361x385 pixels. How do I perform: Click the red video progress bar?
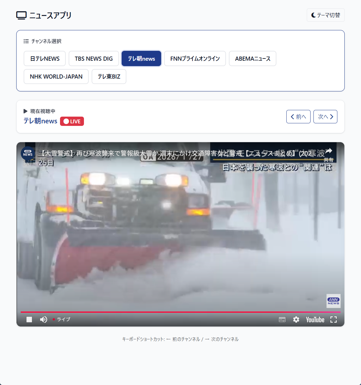tap(180, 312)
